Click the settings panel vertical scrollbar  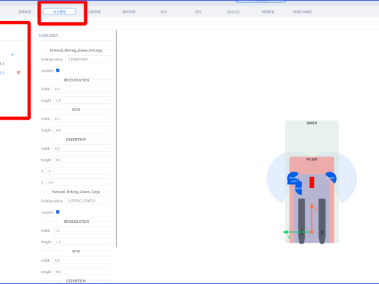tap(116, 139)
